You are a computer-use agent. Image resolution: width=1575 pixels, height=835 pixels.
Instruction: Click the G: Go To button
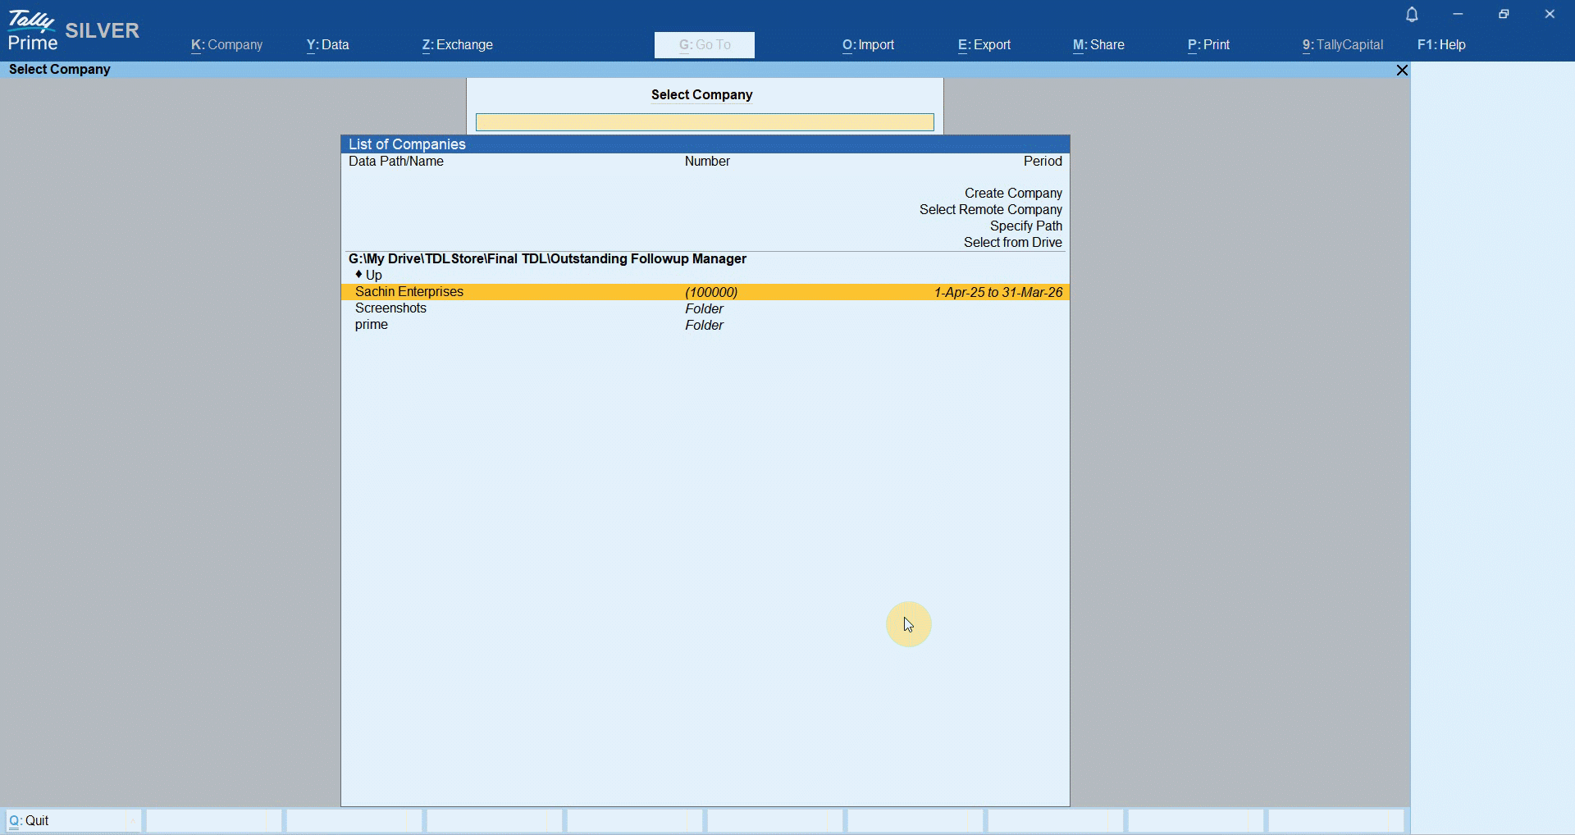pos(704,45)
